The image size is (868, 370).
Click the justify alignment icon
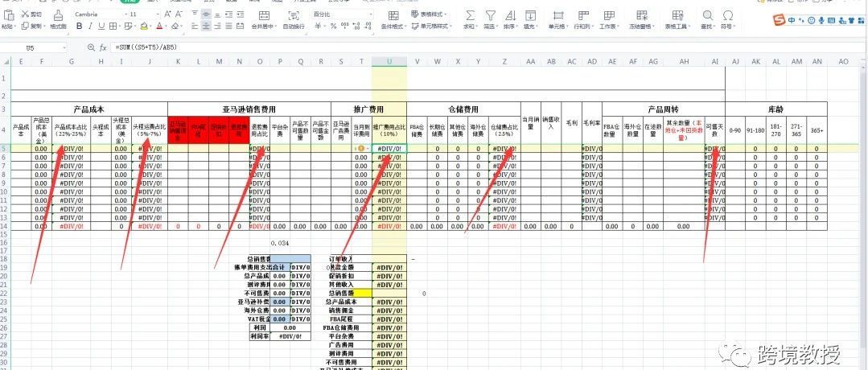pyautogui.click(x=228, y=26)
